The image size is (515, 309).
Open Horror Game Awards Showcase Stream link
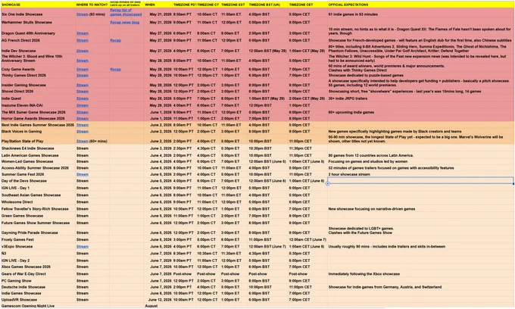[x=82, y=119]
